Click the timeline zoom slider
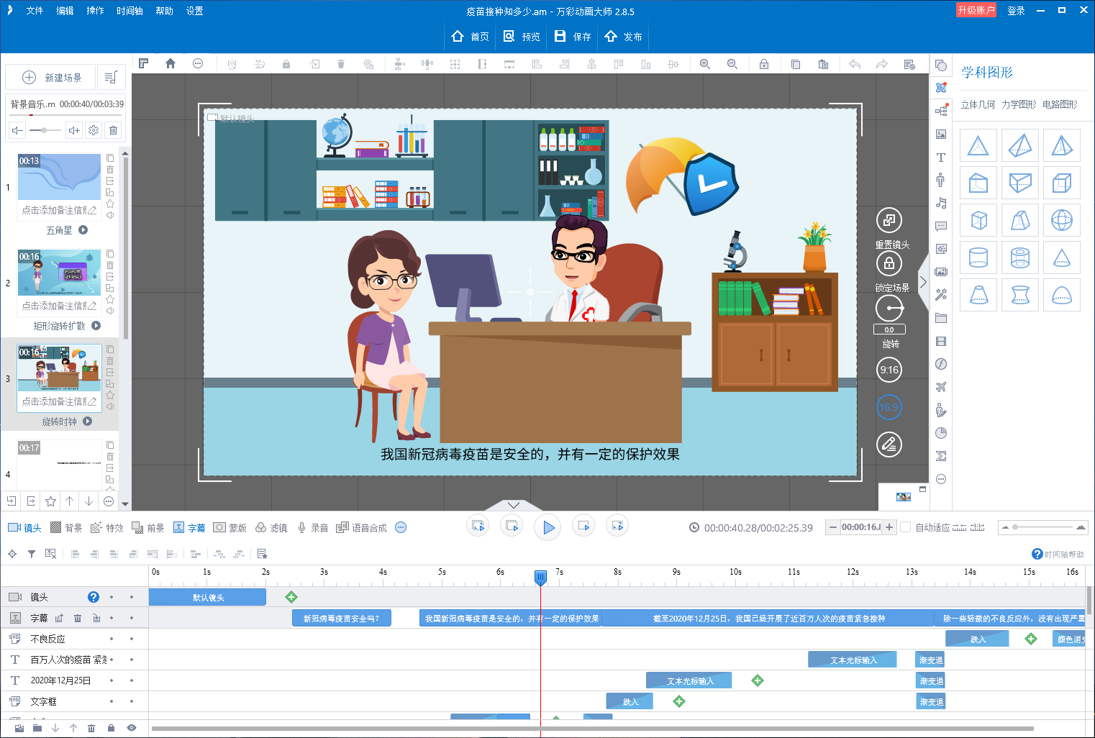Viewport: 1095px width, 738px height. point(1016,527)
